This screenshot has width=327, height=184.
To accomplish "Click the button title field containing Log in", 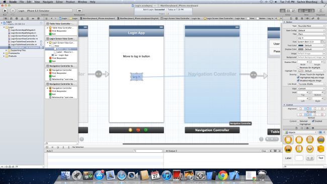I will [x=311, y=38].
